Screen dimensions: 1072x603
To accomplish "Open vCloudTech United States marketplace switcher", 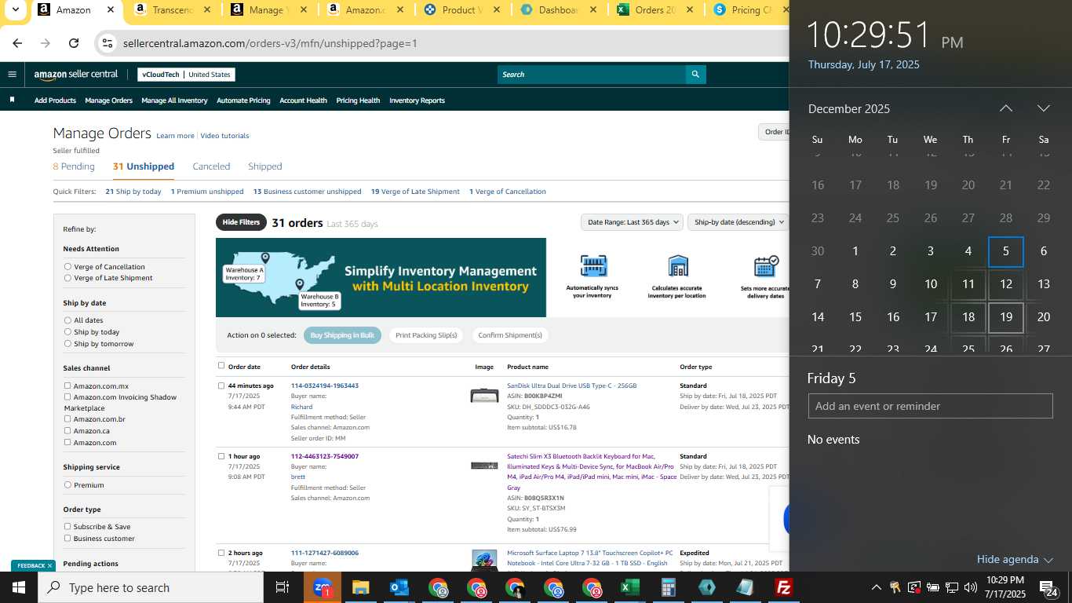I will coord(186,75).
